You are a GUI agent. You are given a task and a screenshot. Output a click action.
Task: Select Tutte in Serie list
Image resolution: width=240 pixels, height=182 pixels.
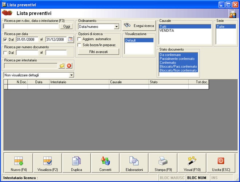(x=226, y=27)
